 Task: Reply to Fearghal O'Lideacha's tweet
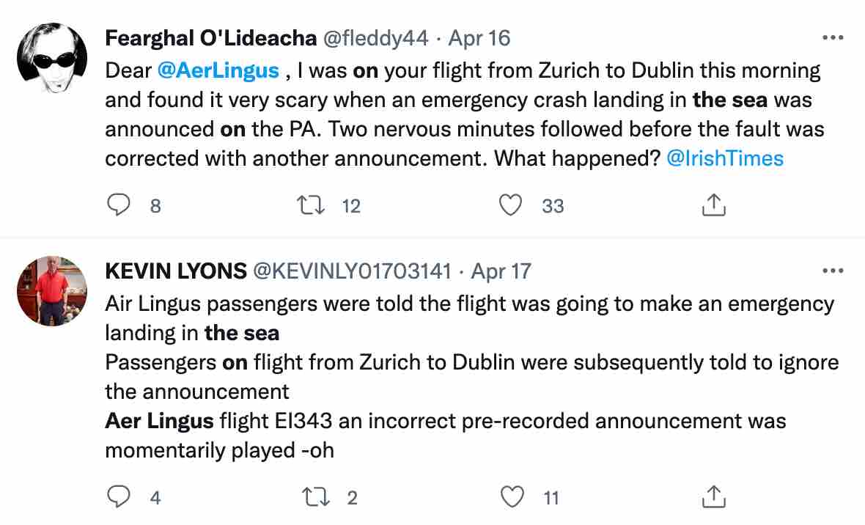point(119,205)
